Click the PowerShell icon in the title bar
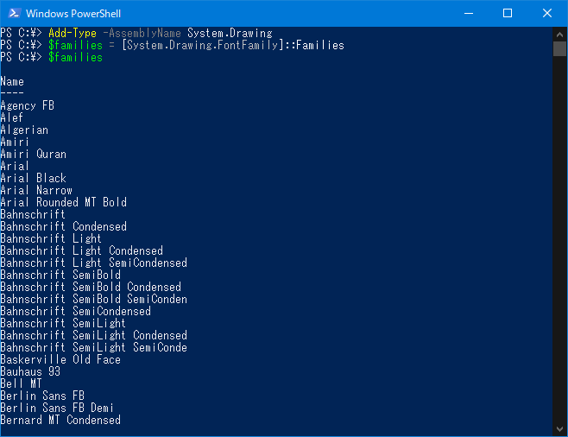568x437 pixels. click(12, 13)
